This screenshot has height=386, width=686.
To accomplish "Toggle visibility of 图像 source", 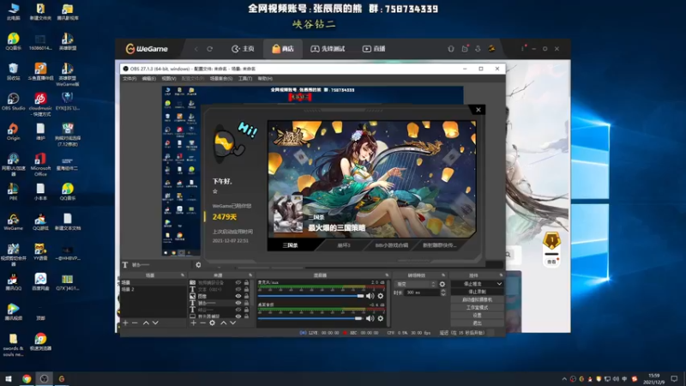I will (238, 296).
